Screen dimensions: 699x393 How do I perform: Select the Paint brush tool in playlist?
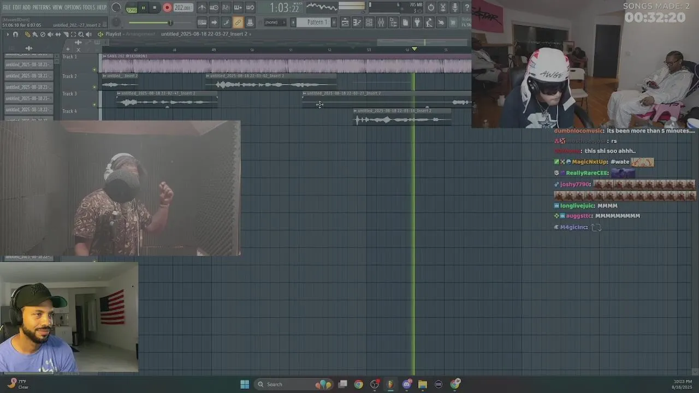(x=35, y=34)
